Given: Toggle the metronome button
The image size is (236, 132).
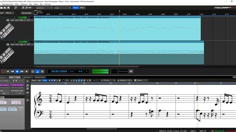Looking at the screenshot, I should tap(38, 71).
